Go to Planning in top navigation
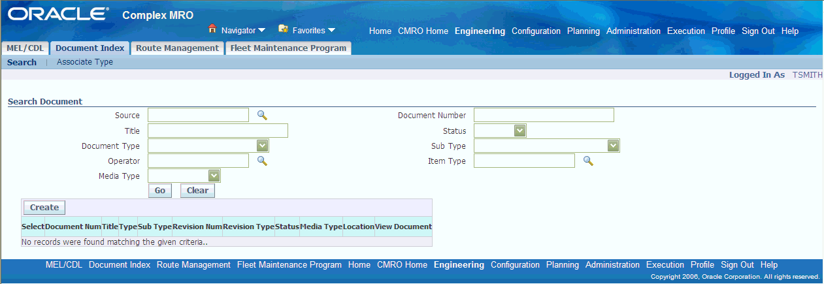The image size is (824, 284). coord(584,31)
